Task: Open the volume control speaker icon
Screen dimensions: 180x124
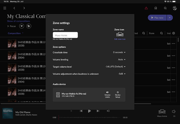Action: 174,111
